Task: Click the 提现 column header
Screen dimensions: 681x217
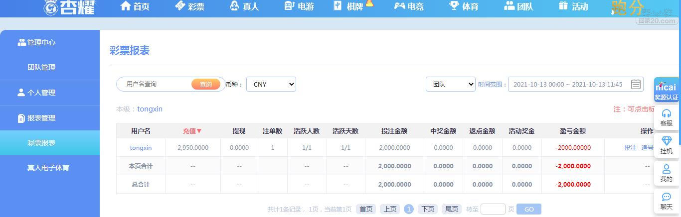Action: [x=239, y=131]
